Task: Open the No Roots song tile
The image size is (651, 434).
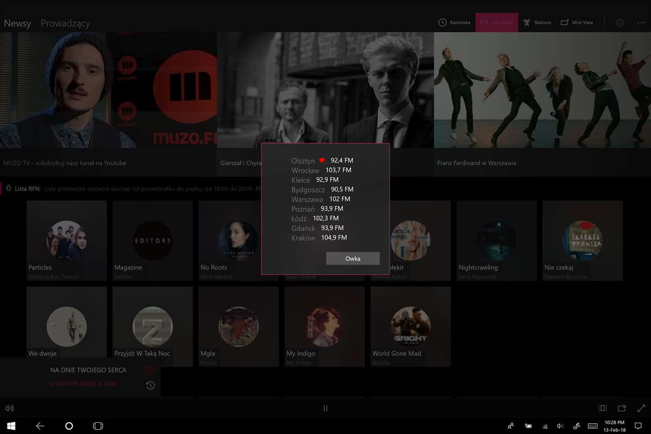Action: coord(238,241)
